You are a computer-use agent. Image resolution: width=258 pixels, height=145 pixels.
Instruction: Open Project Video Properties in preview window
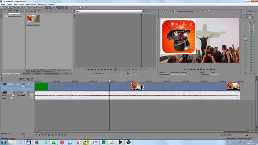(161, 11)
